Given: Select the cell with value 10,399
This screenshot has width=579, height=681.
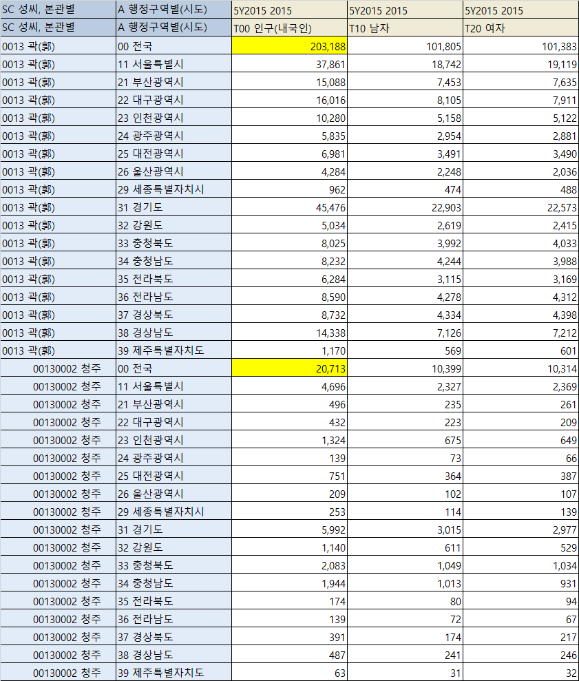Looking at the screenshot, I should (405, 368).
